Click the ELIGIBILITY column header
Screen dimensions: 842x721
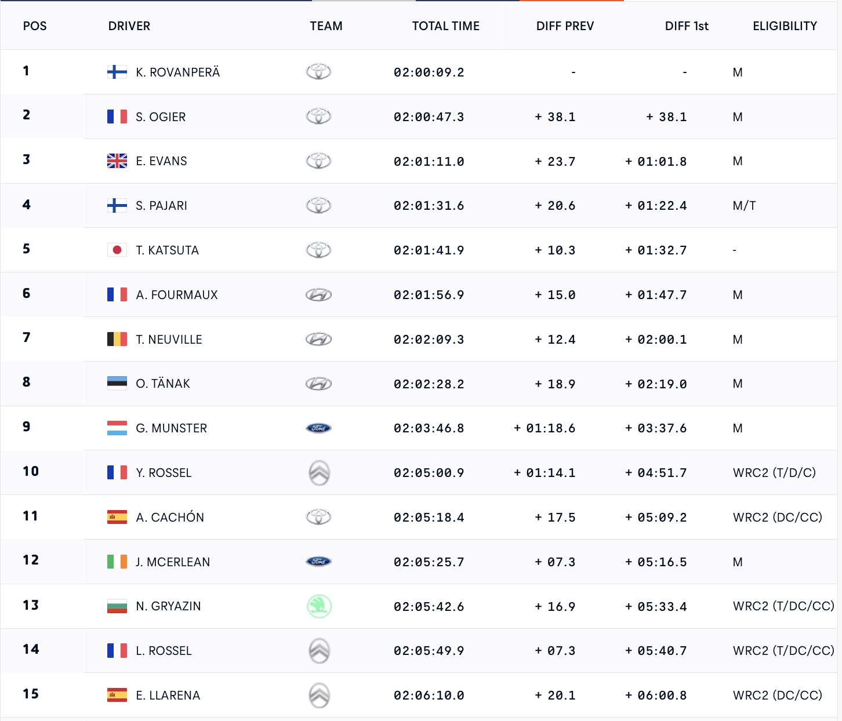785,26
